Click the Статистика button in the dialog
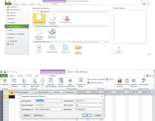Screen dimensions: 155x121 39,115
